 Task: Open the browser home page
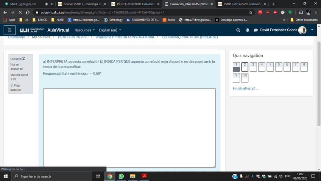28,12
